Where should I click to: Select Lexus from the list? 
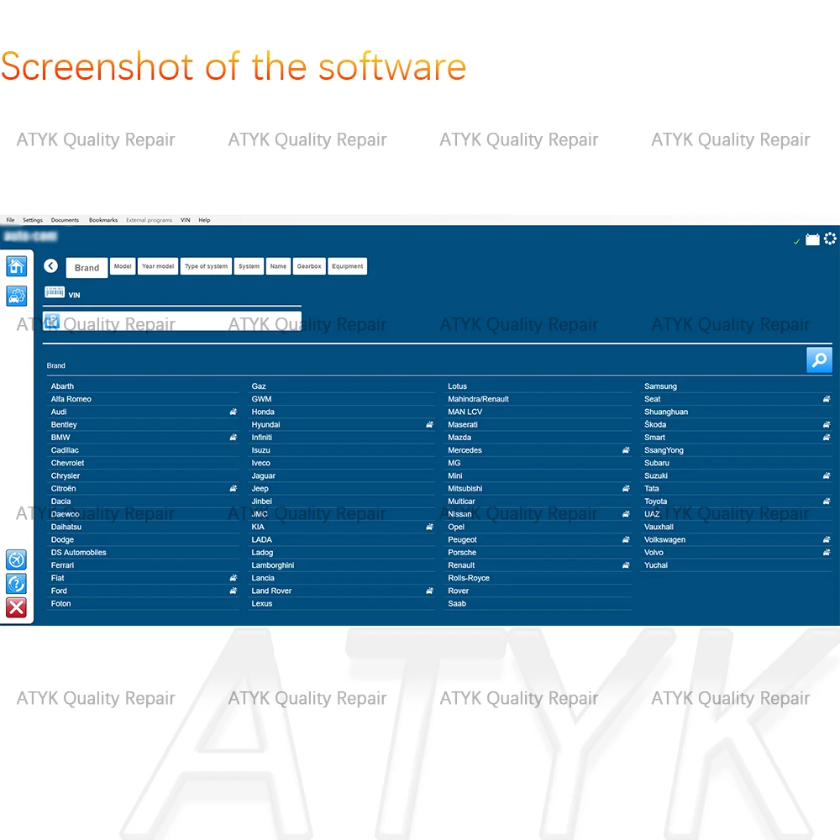click(x=342, y=604)
